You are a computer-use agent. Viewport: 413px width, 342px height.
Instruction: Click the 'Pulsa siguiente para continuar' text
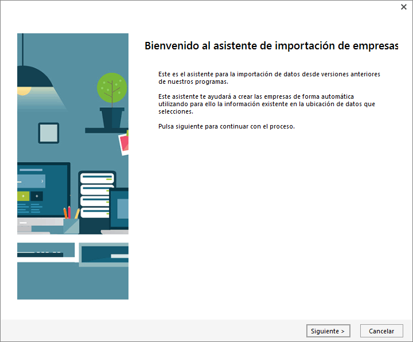pyautogui.click(x=226, y=126)
